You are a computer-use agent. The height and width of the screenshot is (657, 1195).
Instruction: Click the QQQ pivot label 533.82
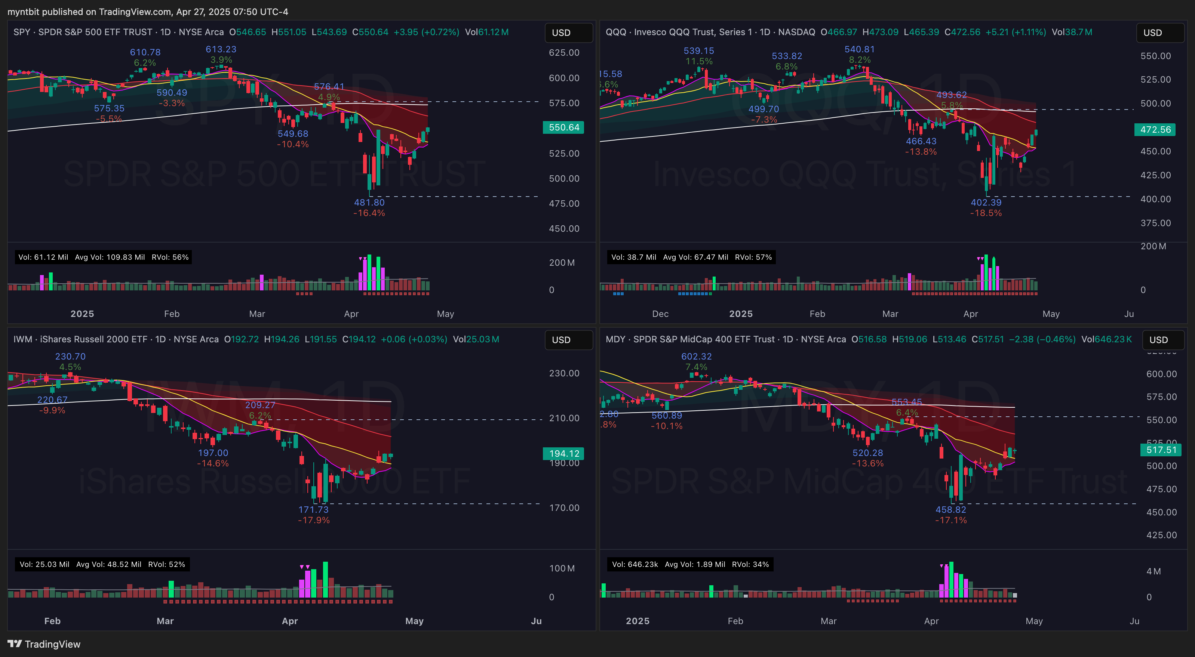(x=787, y=56)
